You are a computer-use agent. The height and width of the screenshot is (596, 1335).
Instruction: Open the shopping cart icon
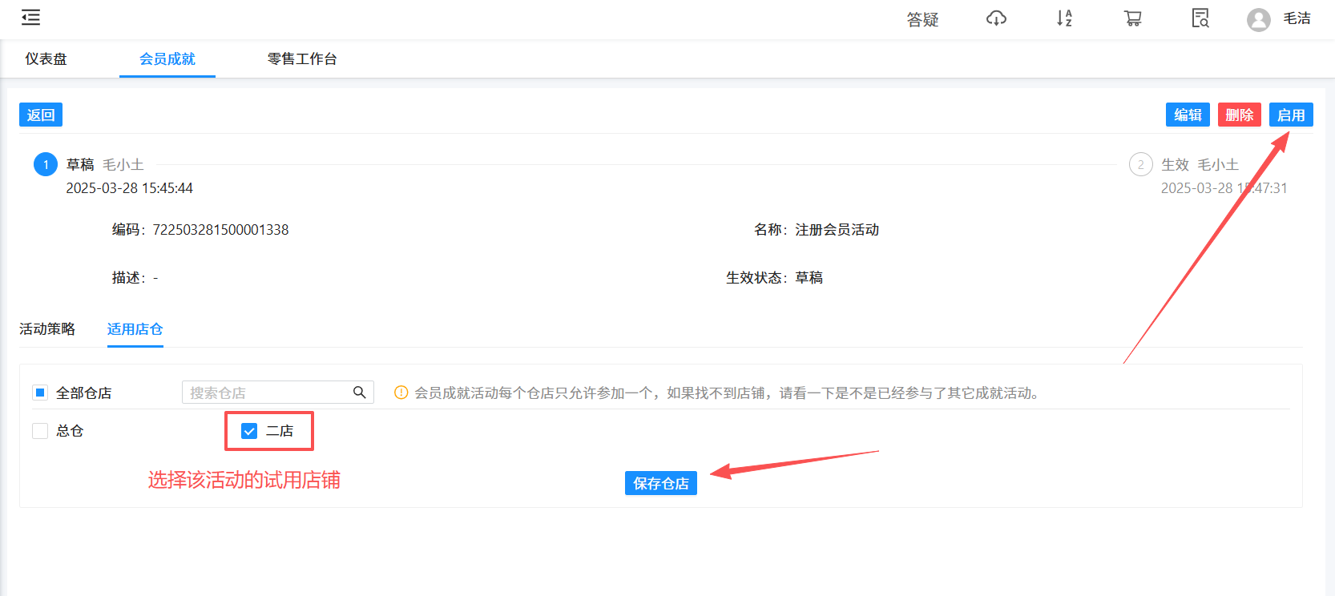1132,18
